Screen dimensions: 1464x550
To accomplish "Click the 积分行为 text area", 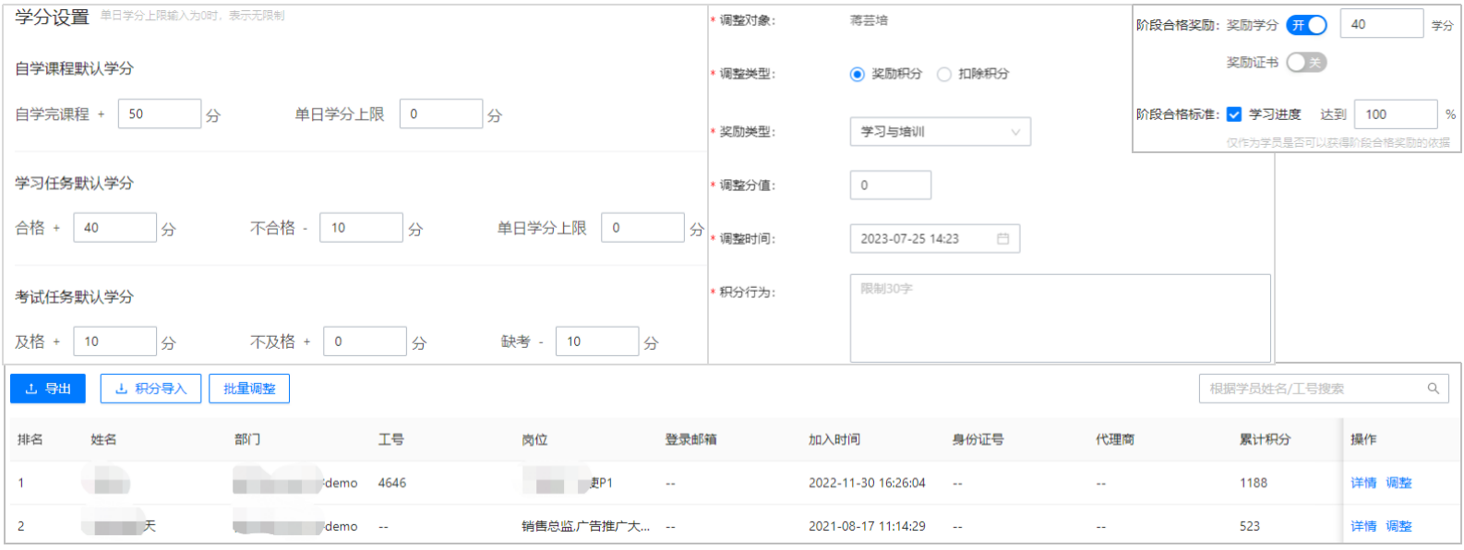I will click(x=1060, y=318).
